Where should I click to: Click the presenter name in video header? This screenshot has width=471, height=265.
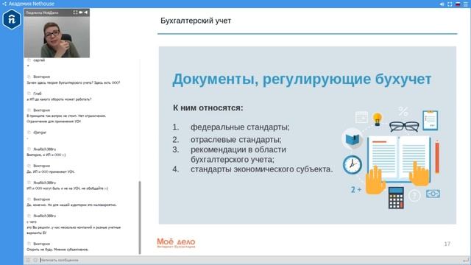click(42, 13)
